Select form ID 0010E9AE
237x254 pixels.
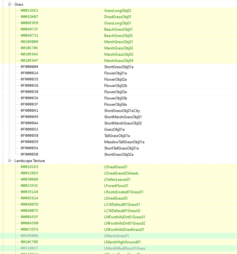(x=30, y=54)
